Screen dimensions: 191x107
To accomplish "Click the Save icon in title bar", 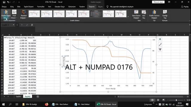I will [x=4, y=2].
